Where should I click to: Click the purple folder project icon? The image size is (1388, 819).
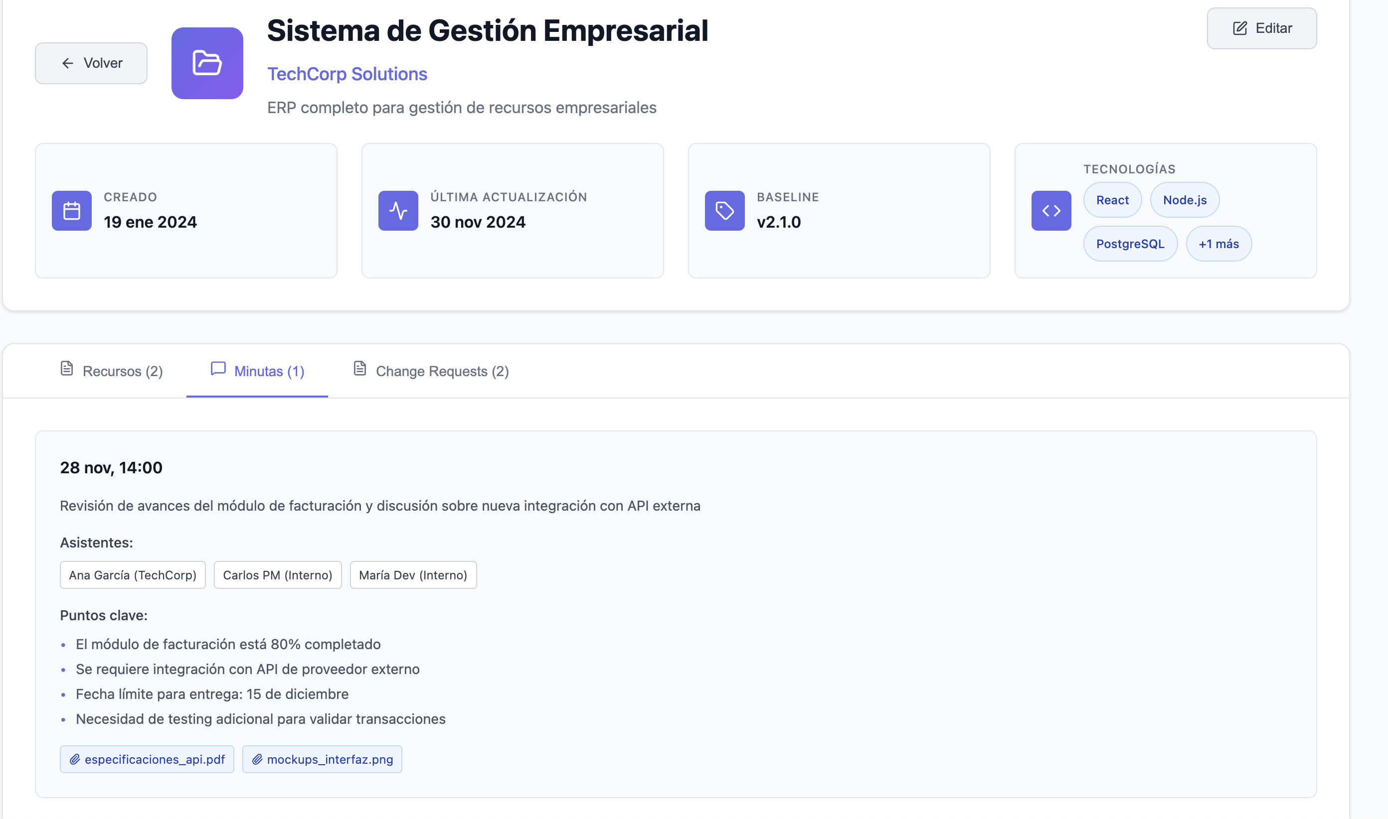[207, 63]
